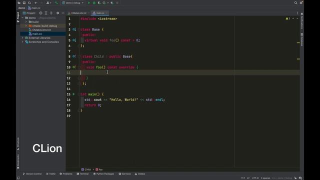
Task: Click the LF line separator status entry
Action: 248,178
